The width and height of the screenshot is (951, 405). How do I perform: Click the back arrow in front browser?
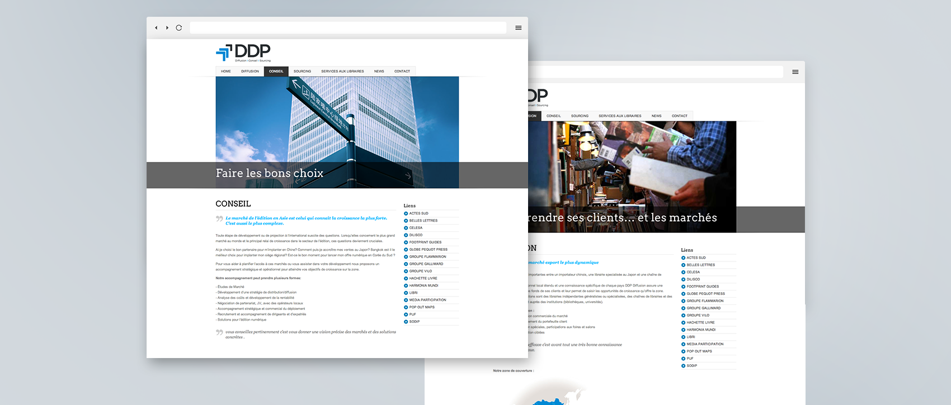[156, 27]
